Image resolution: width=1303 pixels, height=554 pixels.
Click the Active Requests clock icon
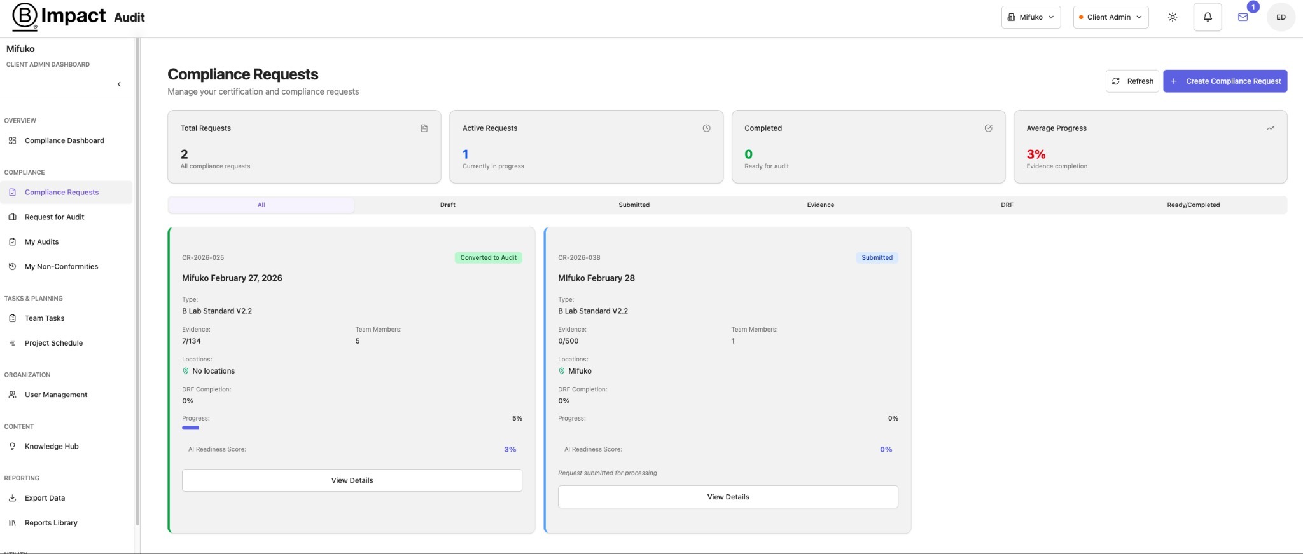click(x=706, y=128)
